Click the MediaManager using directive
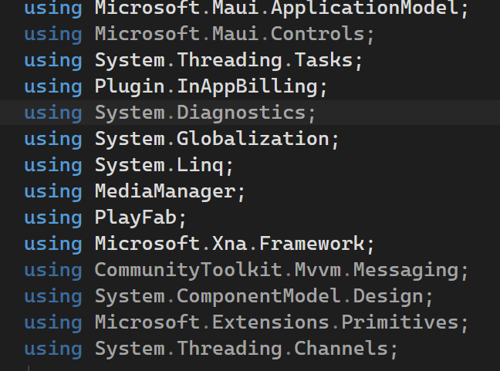Image resolution: width=500 pixels, height=371 pixels. click(134, 191)
